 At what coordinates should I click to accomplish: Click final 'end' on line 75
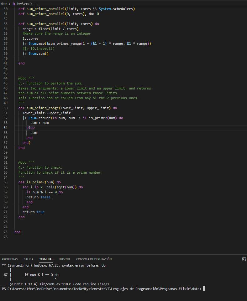pyautogui.click(x=18, y=232)
